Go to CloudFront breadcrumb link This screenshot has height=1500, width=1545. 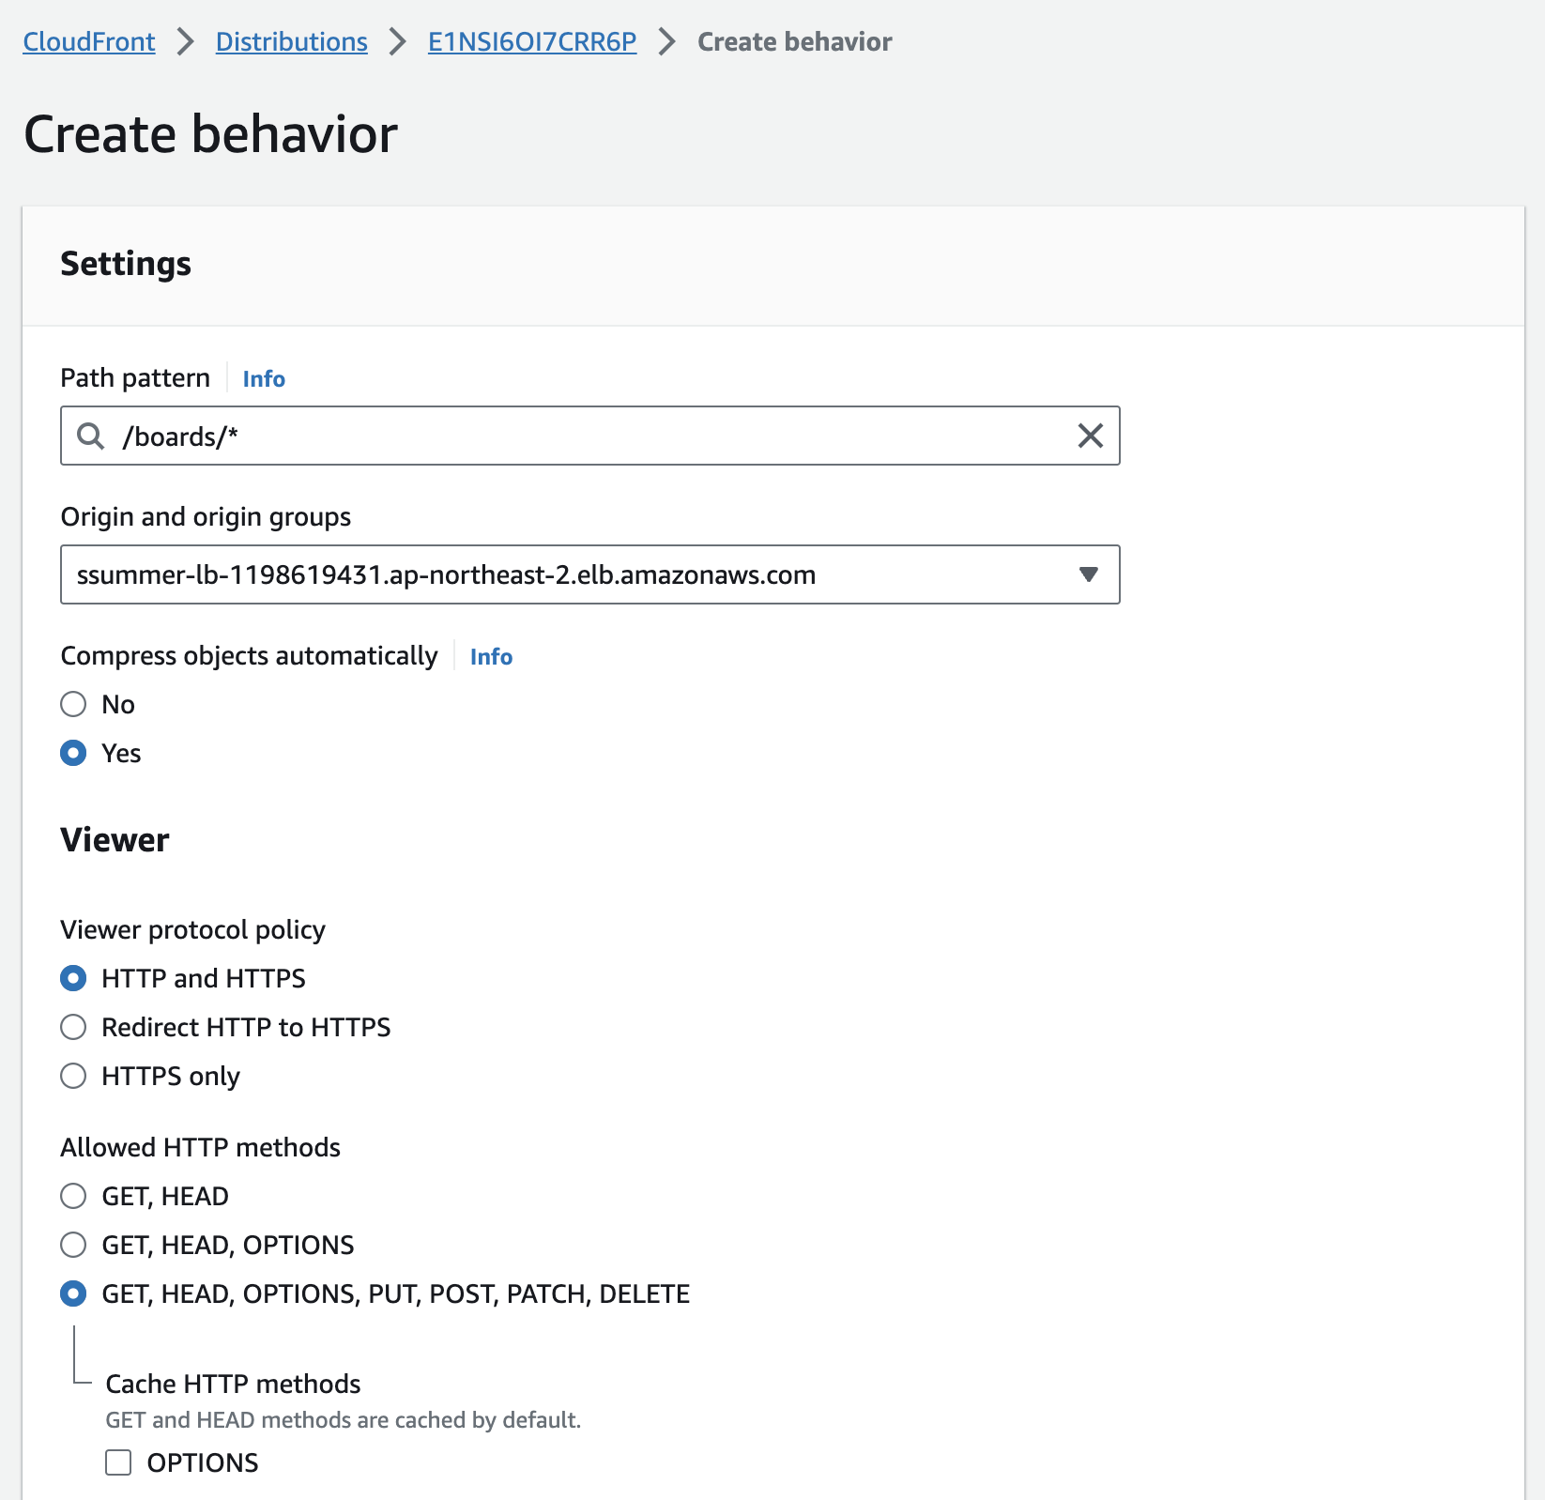point(89,41)
